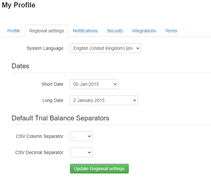The width and height of the screenshot is (211, 177).
Task: Click the System Language field label
Action: pyautogui.click(x=45, y=48)
